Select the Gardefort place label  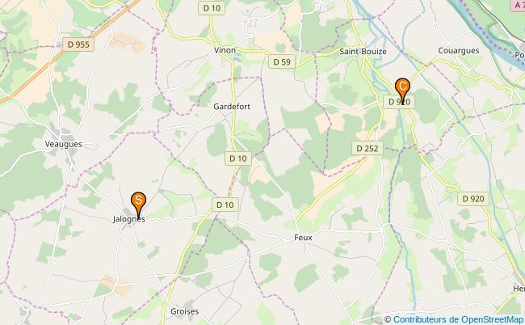232,107
